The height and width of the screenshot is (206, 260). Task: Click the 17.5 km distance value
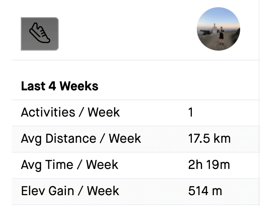click(x=209, y=139)
